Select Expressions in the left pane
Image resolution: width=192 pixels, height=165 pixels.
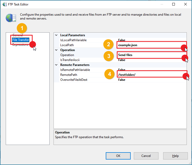20,45
